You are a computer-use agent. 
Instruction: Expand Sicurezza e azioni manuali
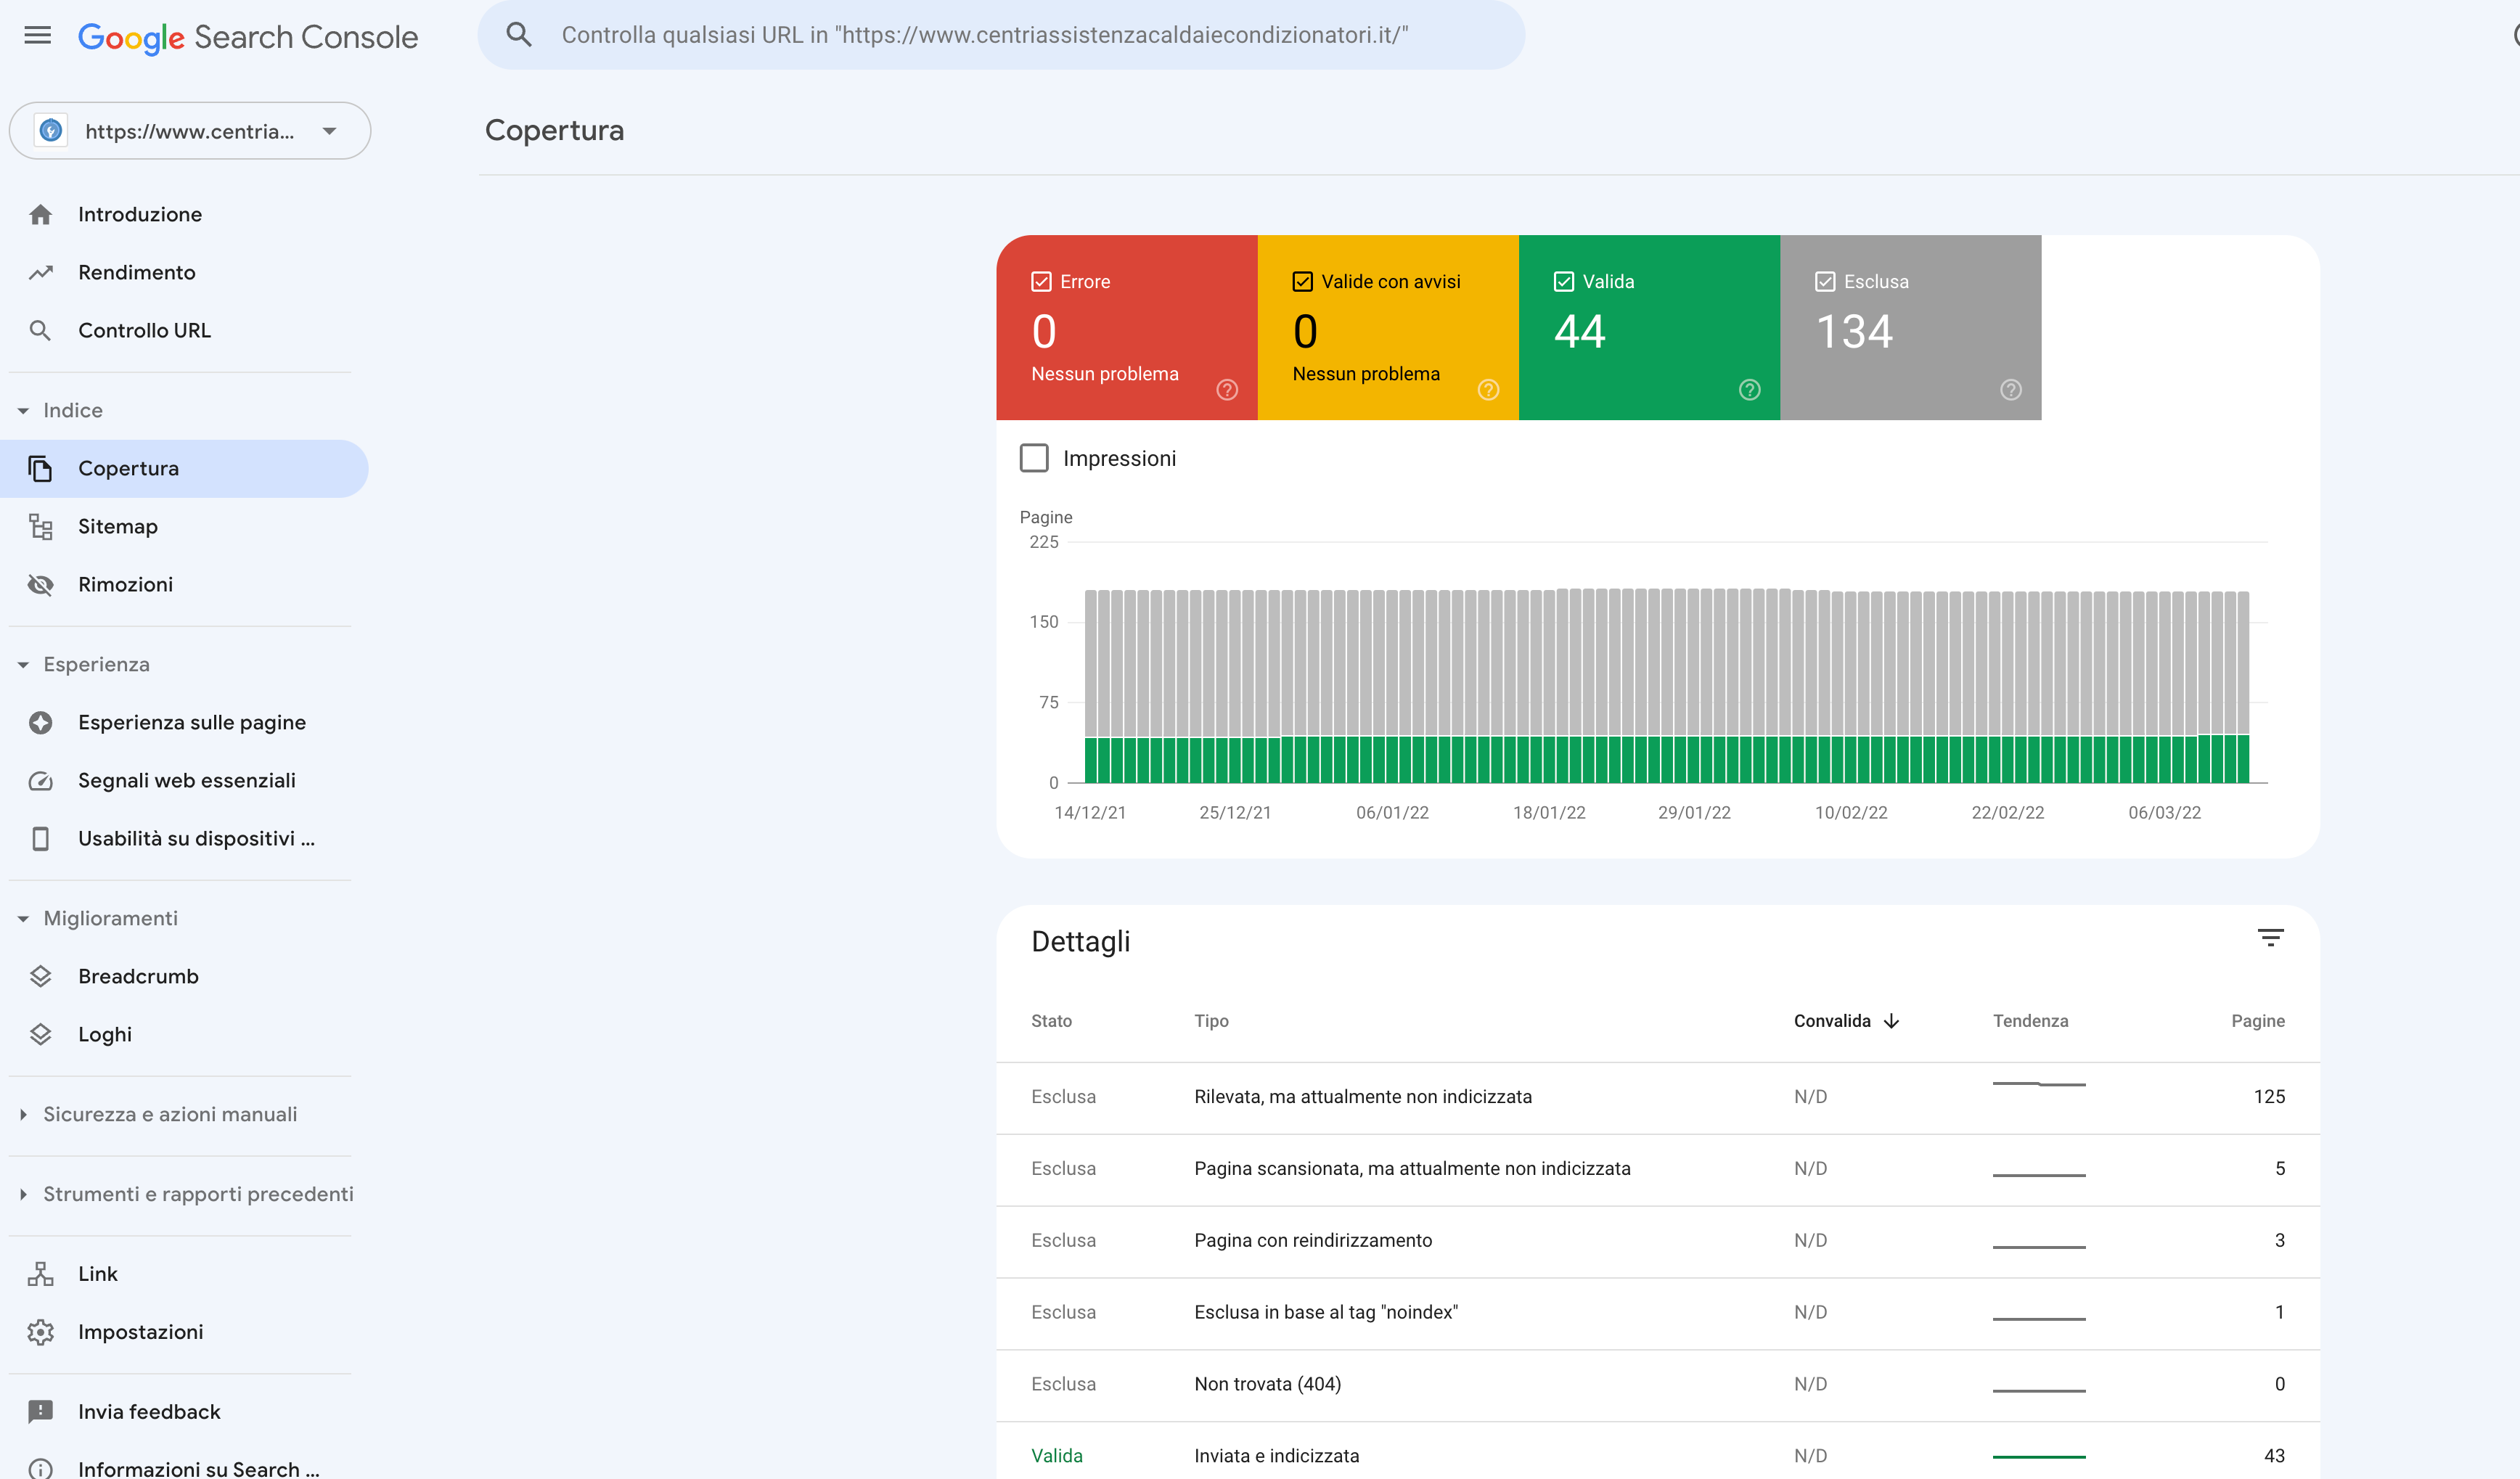click(x=23, y=1114)
